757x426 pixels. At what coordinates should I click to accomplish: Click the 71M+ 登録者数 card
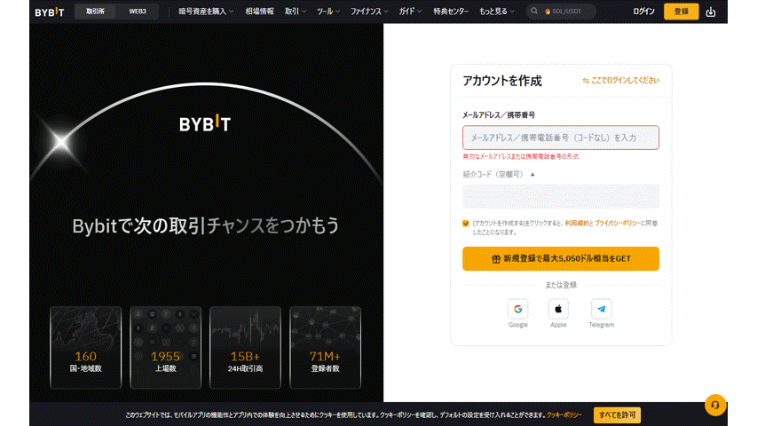[325, 347]
